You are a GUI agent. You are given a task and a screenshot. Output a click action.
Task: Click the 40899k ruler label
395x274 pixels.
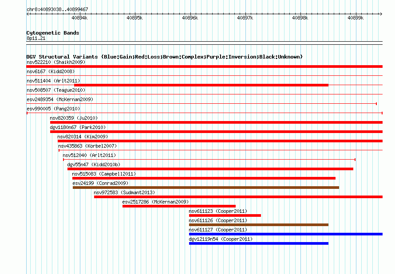tap(355, 18)
